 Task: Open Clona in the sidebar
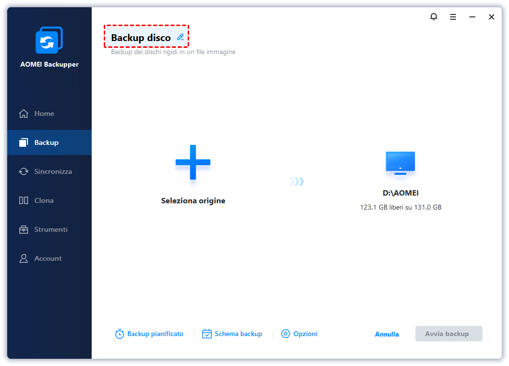49,200
